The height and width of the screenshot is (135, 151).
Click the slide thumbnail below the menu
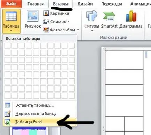point(29,131)
